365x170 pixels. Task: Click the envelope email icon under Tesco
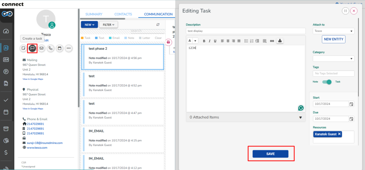tap(41, 48)
